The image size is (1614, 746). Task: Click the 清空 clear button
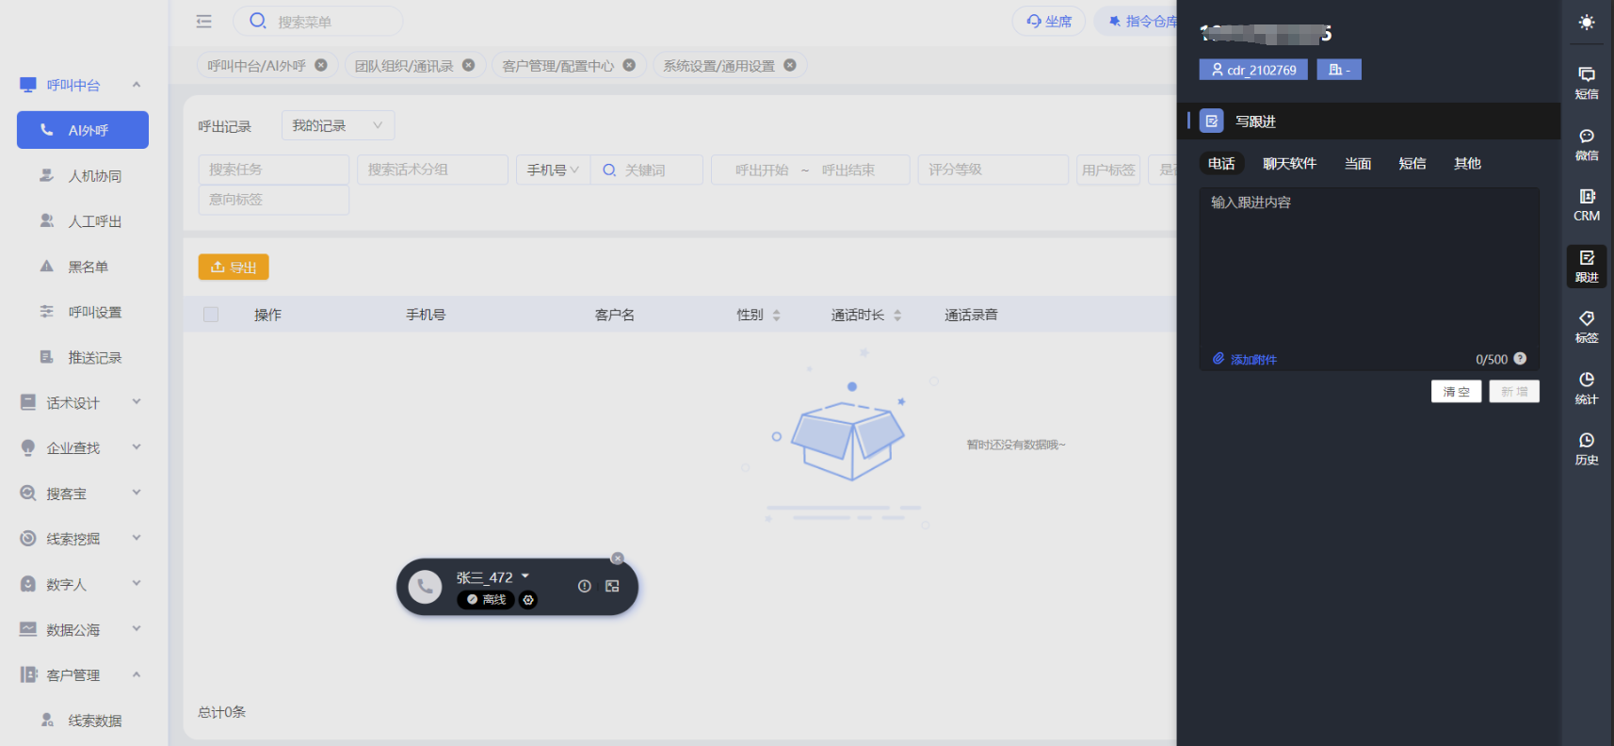pos(1456,392)
